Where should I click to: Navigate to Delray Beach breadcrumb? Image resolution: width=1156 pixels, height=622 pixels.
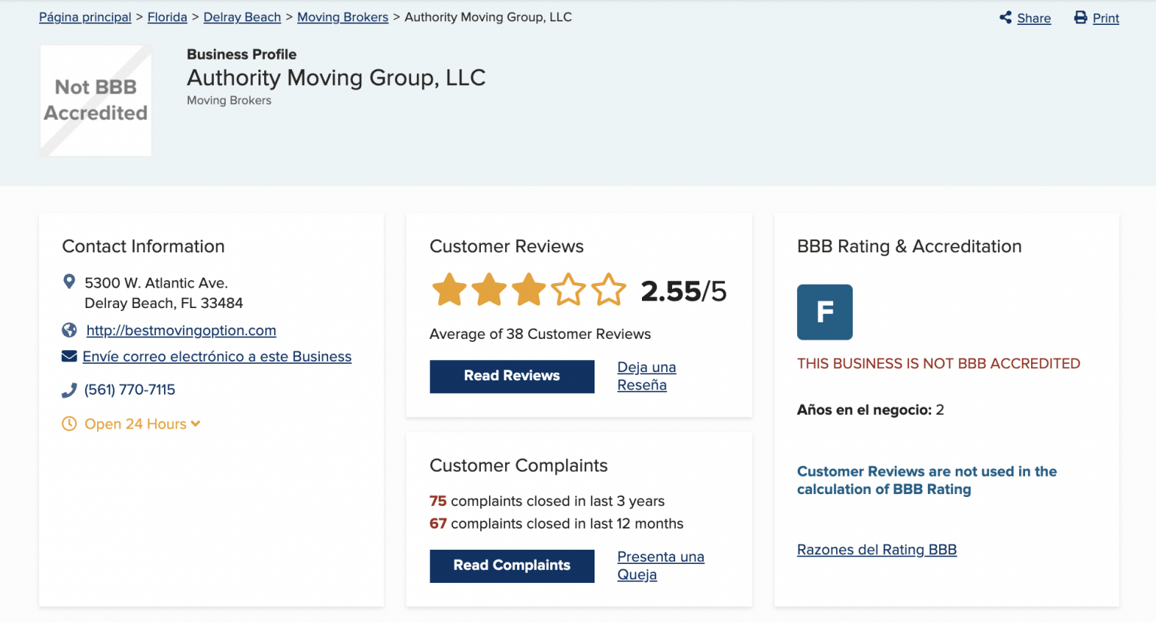[242, 17]
